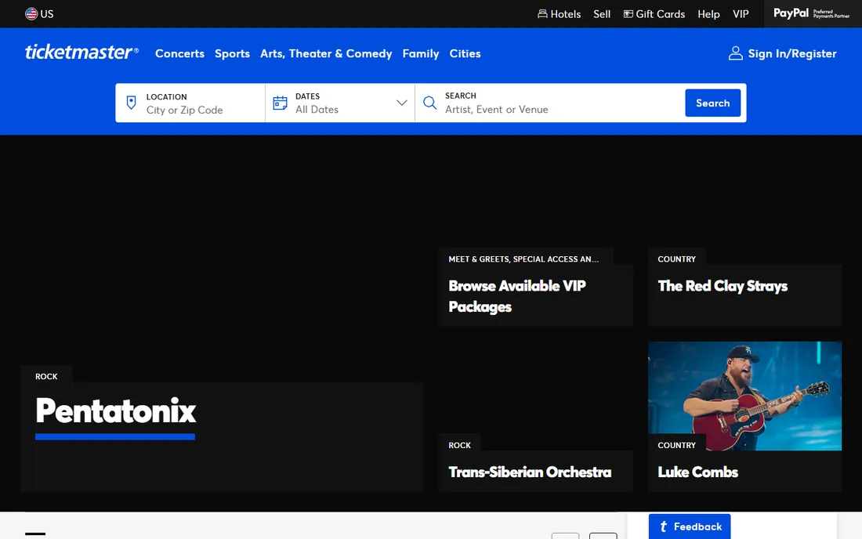Click the location pin icon
862x539 pixels.
131,103
